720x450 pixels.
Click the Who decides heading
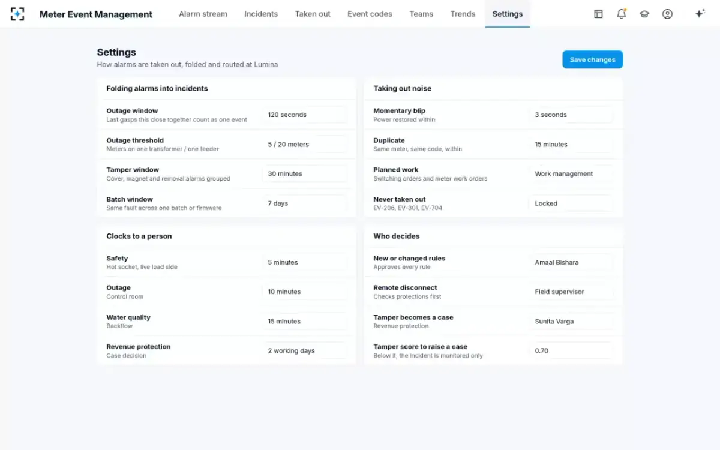click(x=397, y=236)
